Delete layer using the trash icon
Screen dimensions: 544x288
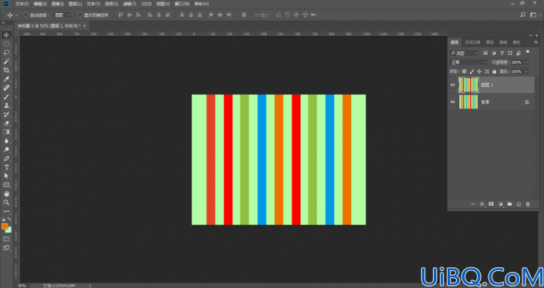pyautogui.click(x=528, y=204)
